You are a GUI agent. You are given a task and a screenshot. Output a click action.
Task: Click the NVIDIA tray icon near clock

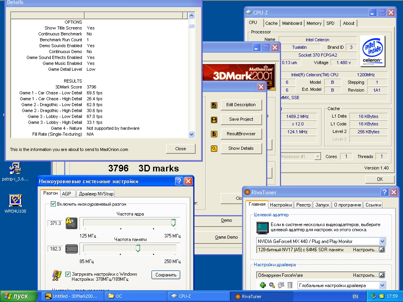click(381, 296)
